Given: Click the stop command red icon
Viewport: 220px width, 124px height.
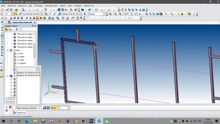Looking at the screenshot, I should pyautogui.click(x=10, y=107).
